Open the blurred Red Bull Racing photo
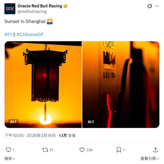 [x=121, y=84]
